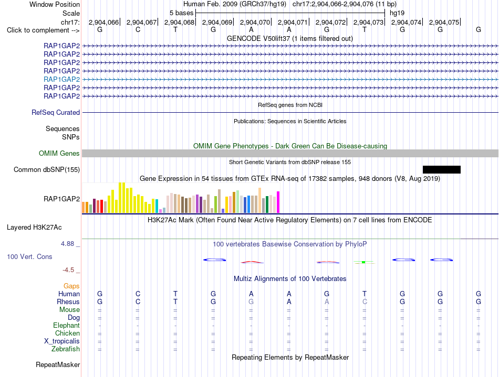The height and width of the screenshot is (377, 499).
Task: Click the light-blue highlighted RAP1GAP2 transcript line
Action: [x=290, y=79]
